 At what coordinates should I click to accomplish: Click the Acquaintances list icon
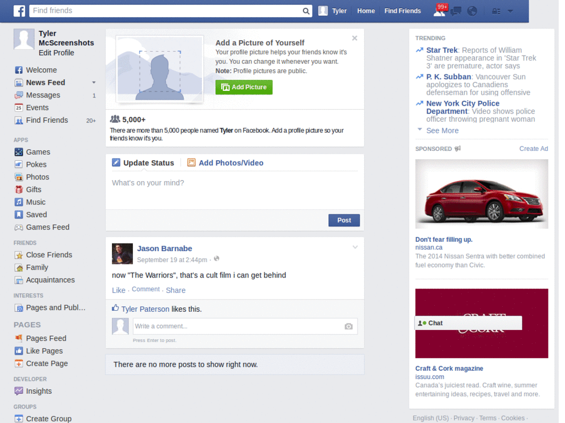pyautogui.click(x=19, y=280)
